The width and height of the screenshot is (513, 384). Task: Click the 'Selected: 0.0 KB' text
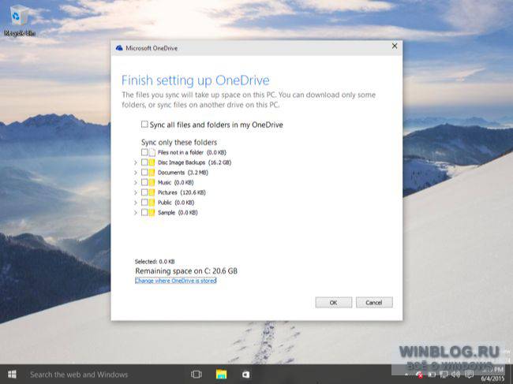click(155, 262)
